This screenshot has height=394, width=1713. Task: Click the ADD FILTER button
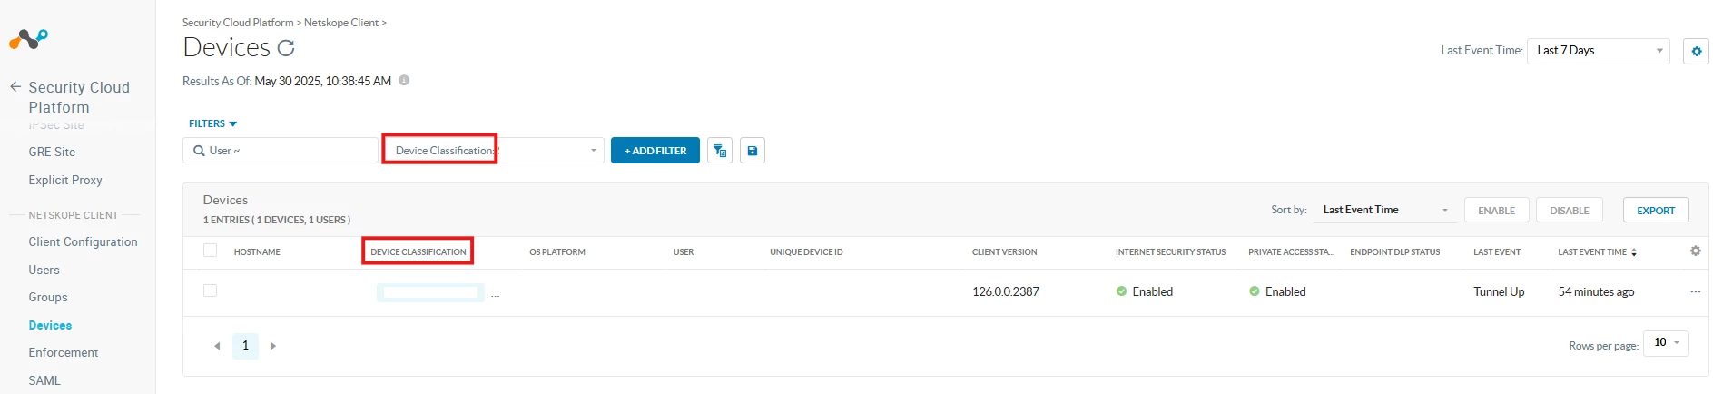[655, 151]
